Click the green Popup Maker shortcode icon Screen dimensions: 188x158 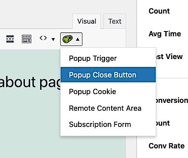(x=68, y=39)
